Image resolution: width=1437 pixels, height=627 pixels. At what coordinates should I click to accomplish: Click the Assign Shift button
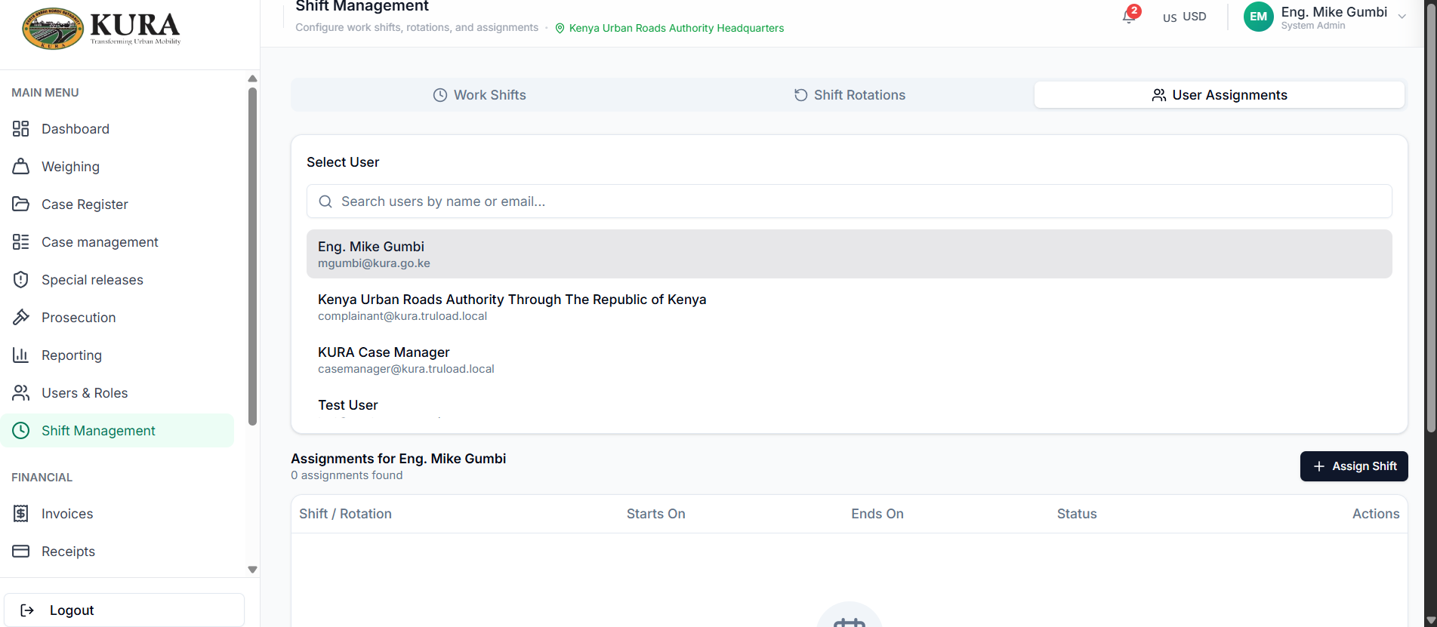click(x=1354, y=466)
